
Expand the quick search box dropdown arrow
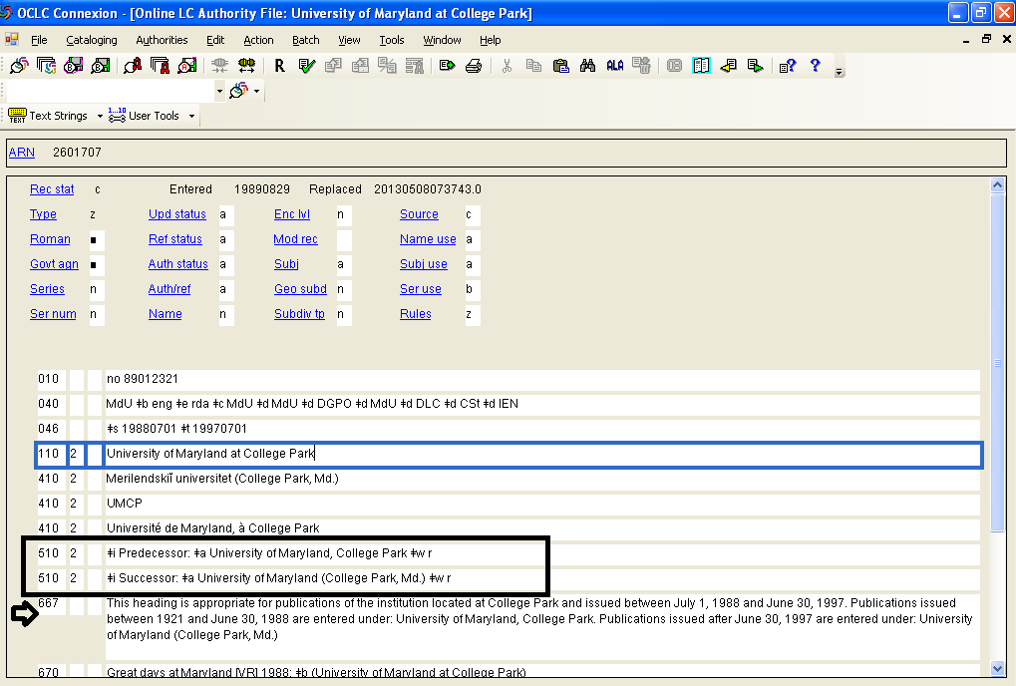coord(220,90)
